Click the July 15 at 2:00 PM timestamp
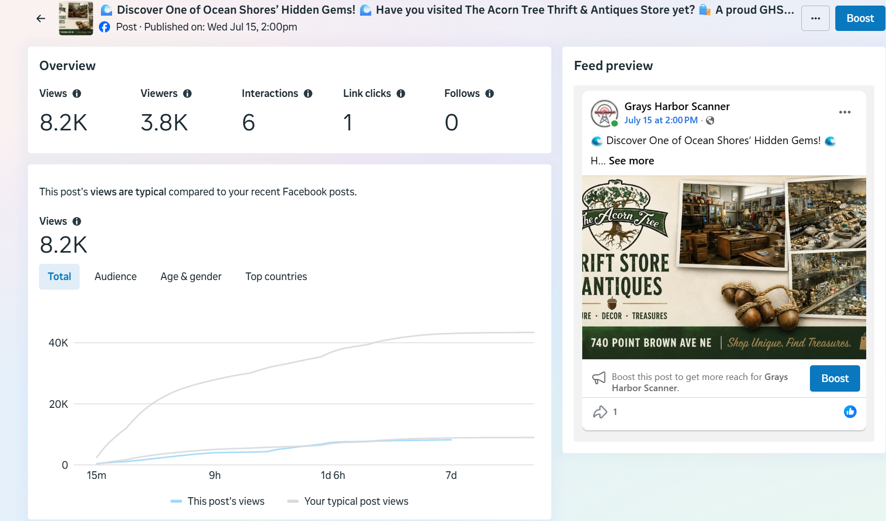The image size is (886, 521). pyautogui.click(x=661, y=120)
